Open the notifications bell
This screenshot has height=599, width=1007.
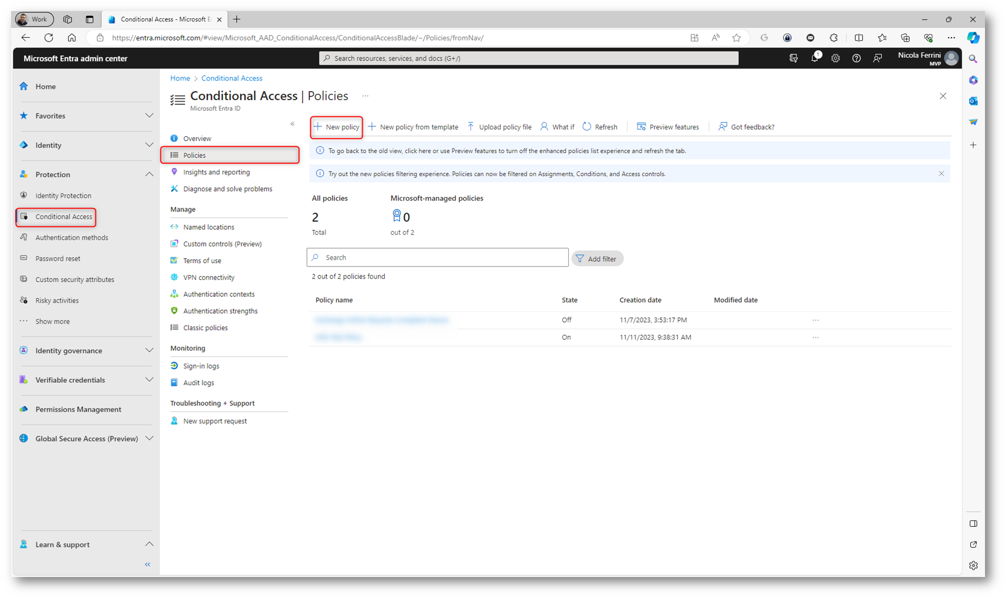pyautogui.click(x=815, y=58)
